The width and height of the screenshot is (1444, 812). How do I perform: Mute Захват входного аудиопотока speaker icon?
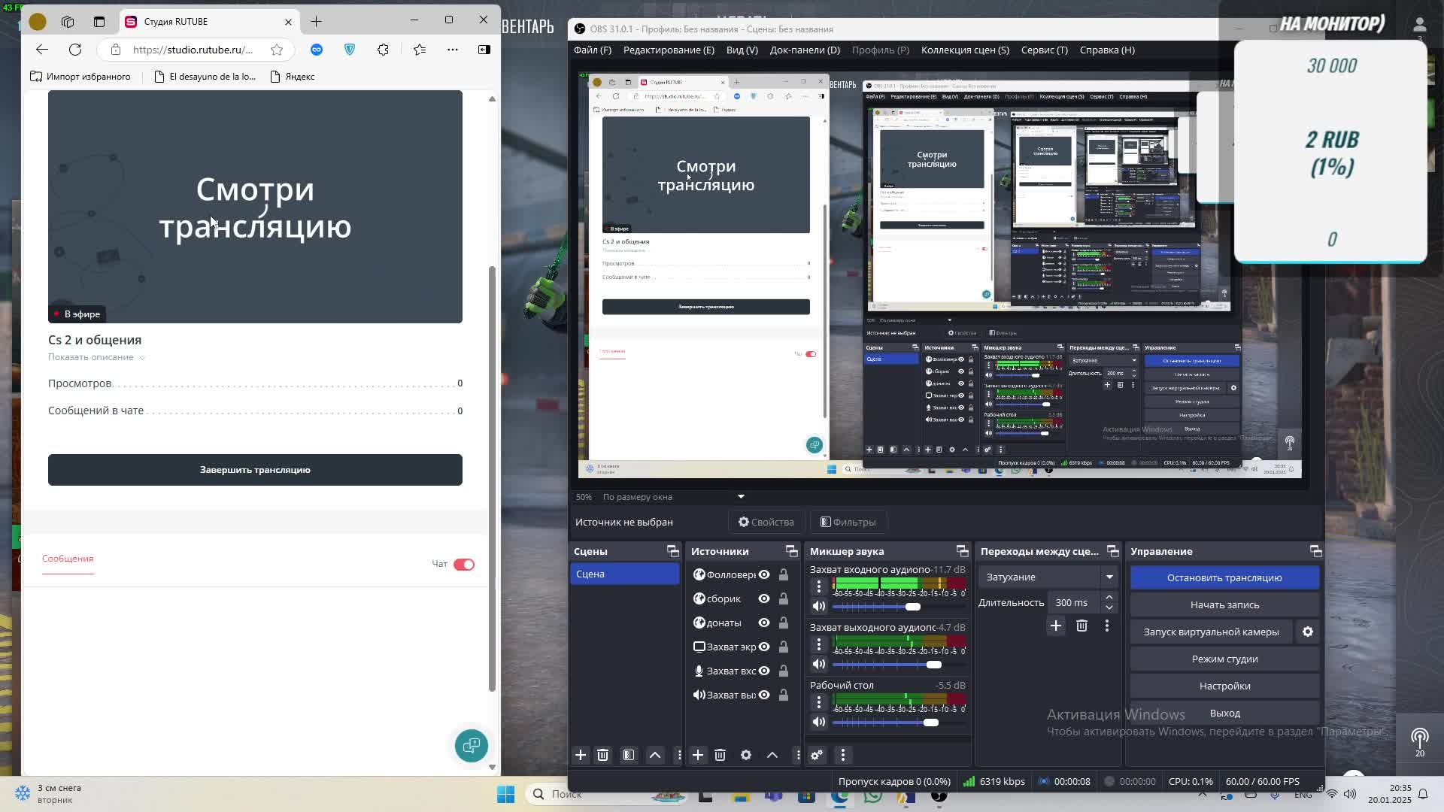(x=819, y=606)
